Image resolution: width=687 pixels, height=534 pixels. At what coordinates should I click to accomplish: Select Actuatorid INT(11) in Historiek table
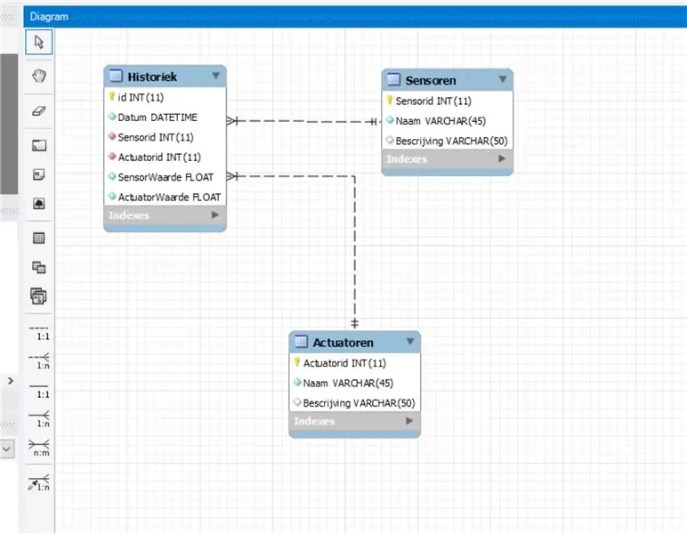click(166, 158)
